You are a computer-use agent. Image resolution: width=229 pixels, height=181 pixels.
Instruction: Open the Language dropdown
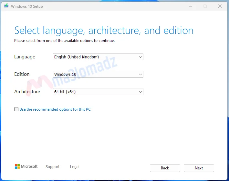[98, 57]
